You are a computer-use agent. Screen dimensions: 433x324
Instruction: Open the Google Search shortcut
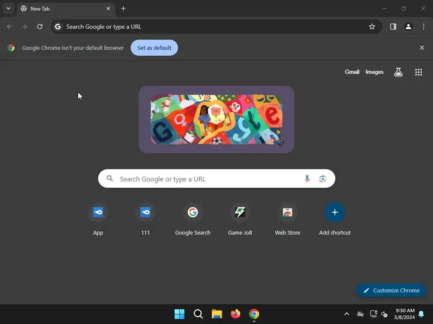(193, 219)
